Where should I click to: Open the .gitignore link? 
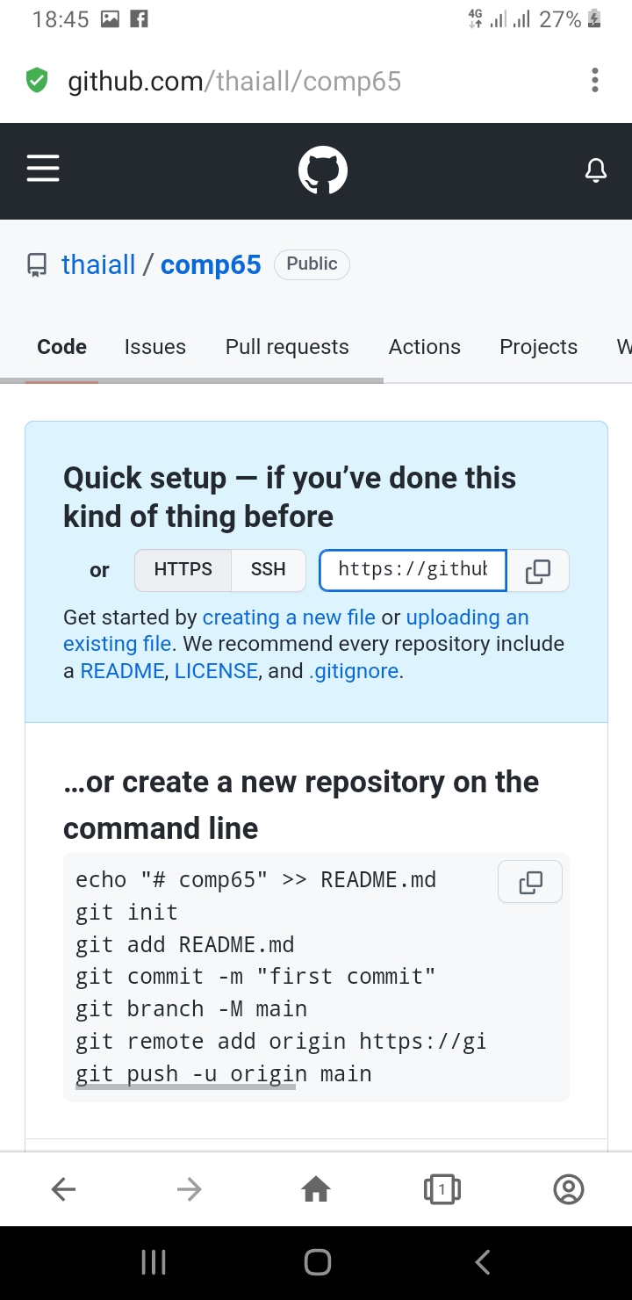coord(354,672)
